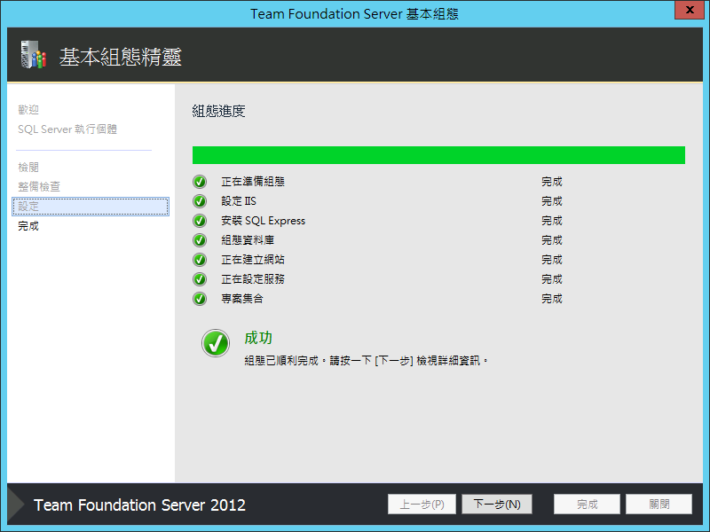Jump to the 完成 step in the sidebar
The width and height of the screenshot is (710, 532).
click(x=28, y=226)
